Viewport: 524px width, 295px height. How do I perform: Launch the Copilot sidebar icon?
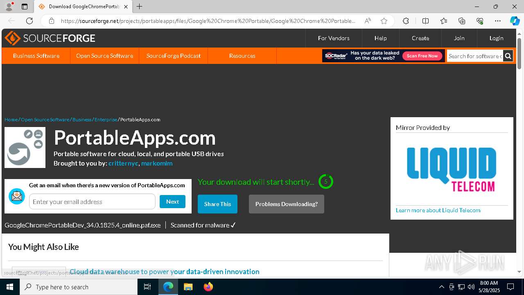515,21
